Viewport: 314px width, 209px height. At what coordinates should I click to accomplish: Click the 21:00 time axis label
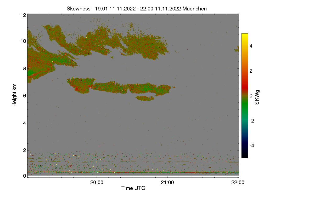pyautogui.click(x=167, y=183)
